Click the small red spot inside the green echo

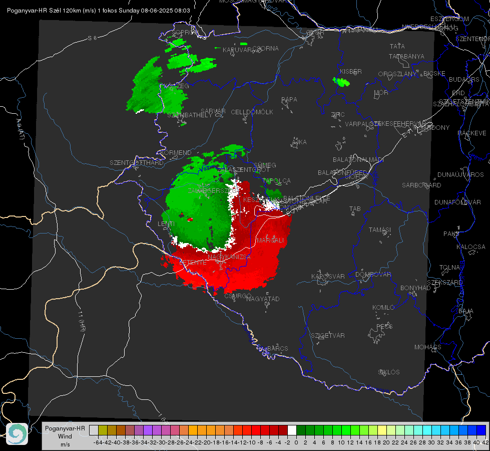pos(190,219)
